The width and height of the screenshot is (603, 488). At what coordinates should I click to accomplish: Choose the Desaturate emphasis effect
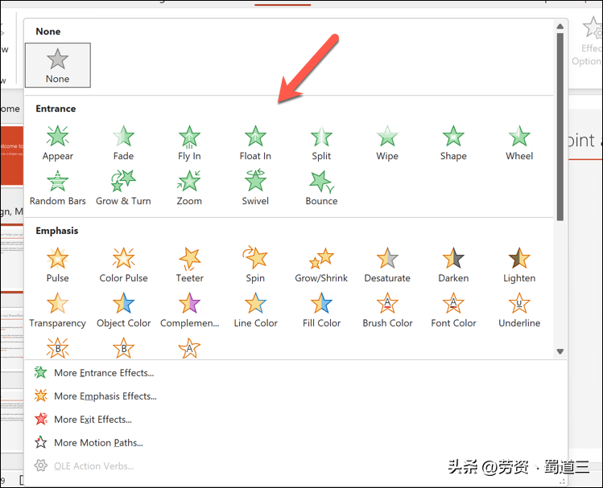[387, 265]
